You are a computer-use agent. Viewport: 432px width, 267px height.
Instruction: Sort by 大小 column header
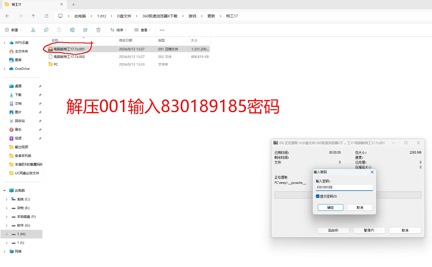coord(194,40)
